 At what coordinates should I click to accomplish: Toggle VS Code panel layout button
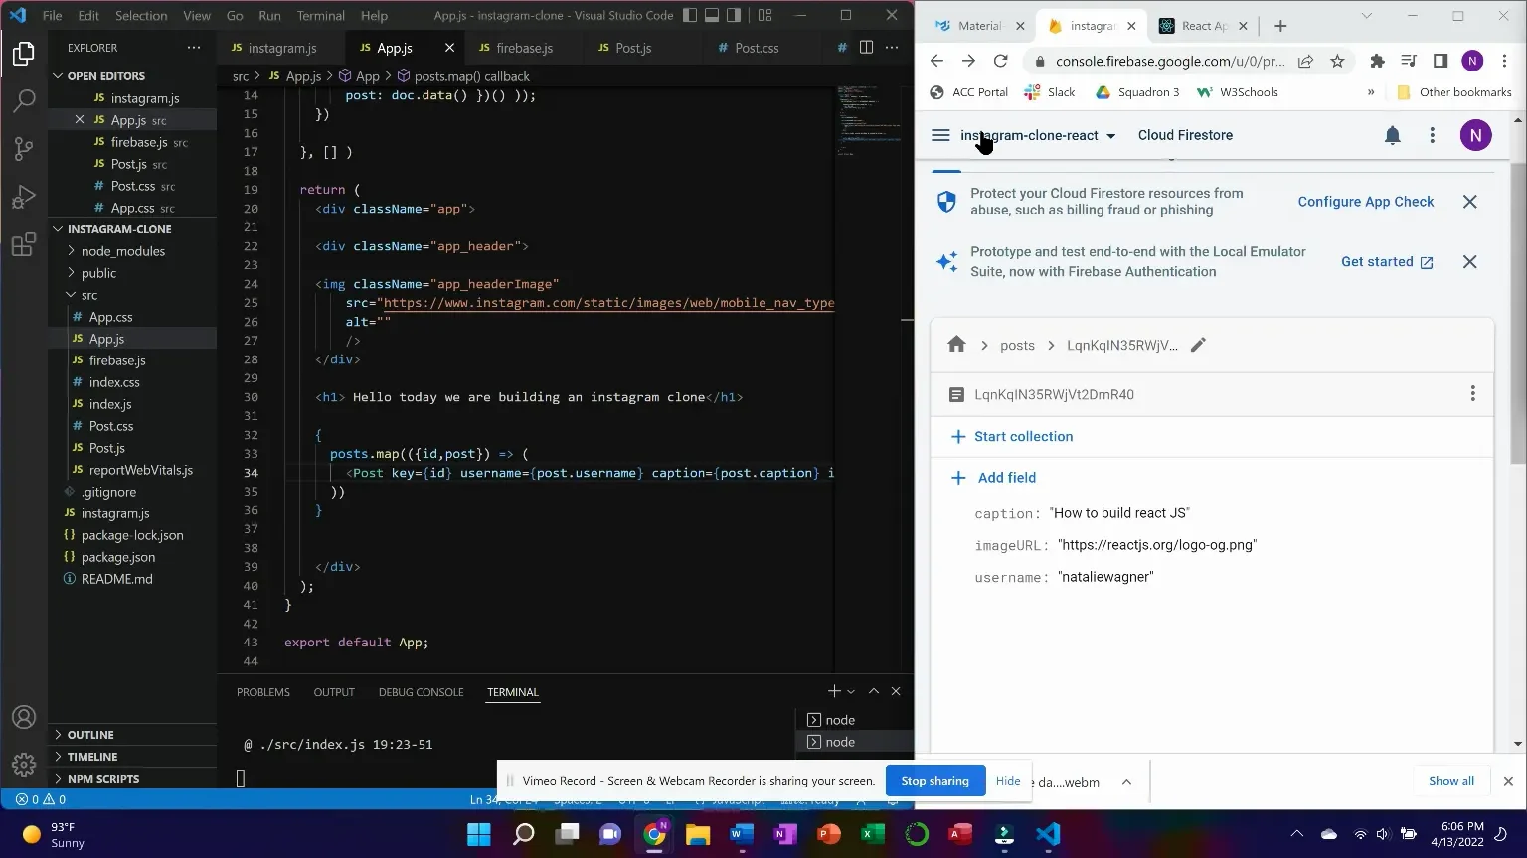coord(712,15)
